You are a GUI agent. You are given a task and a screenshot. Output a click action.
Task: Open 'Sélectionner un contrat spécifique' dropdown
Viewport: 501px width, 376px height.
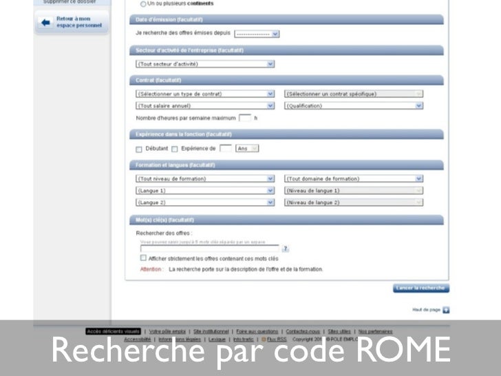tap(354, 94)
